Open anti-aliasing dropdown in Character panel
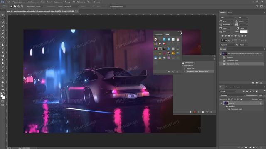The image size is (266, 149). click(244, 45)
